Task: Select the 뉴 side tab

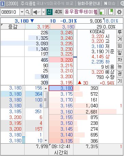Action: pyautogui.click(x=120, y=67)
